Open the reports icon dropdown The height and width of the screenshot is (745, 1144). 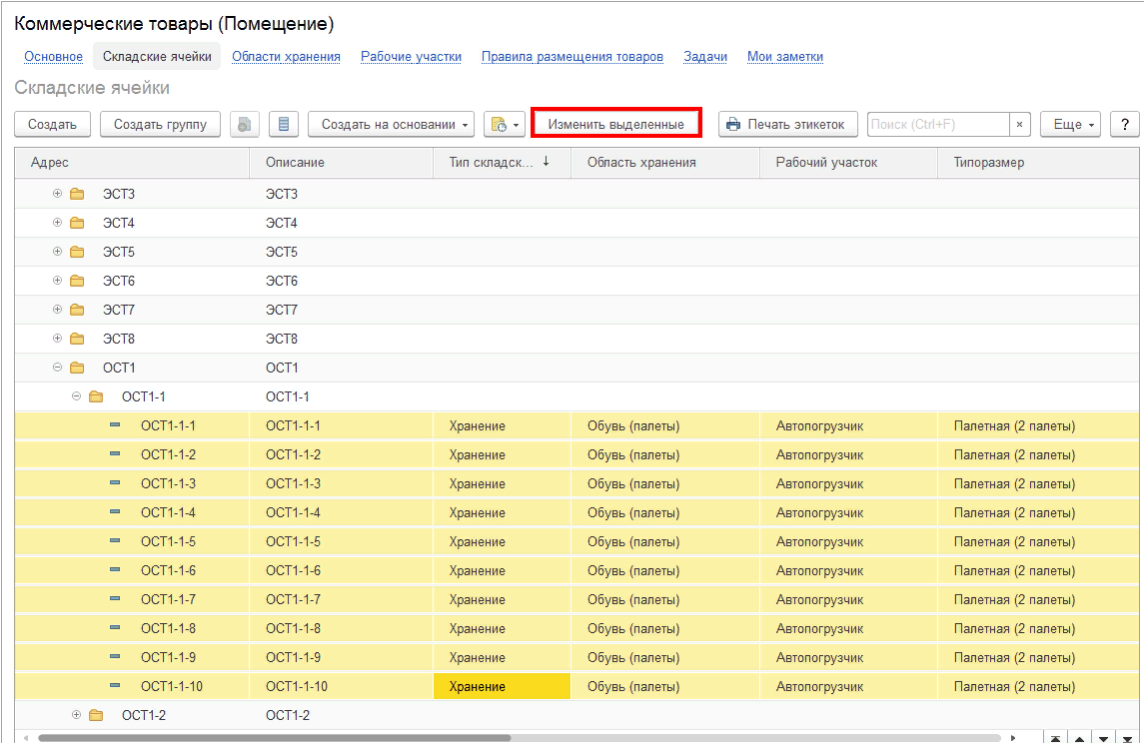(505, 124)
